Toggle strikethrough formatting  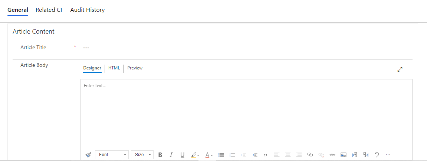332,155
